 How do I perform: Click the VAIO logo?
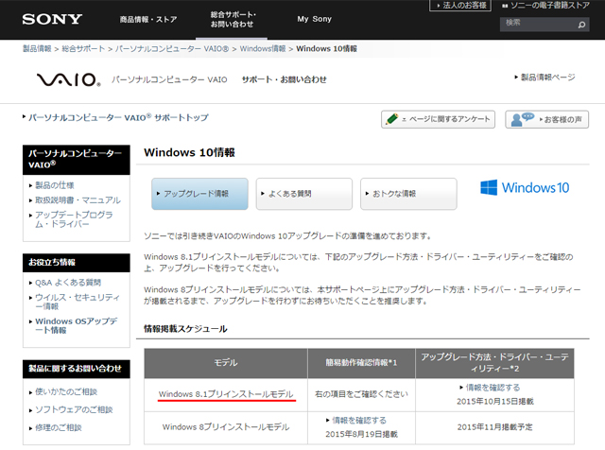pos(69,80)
